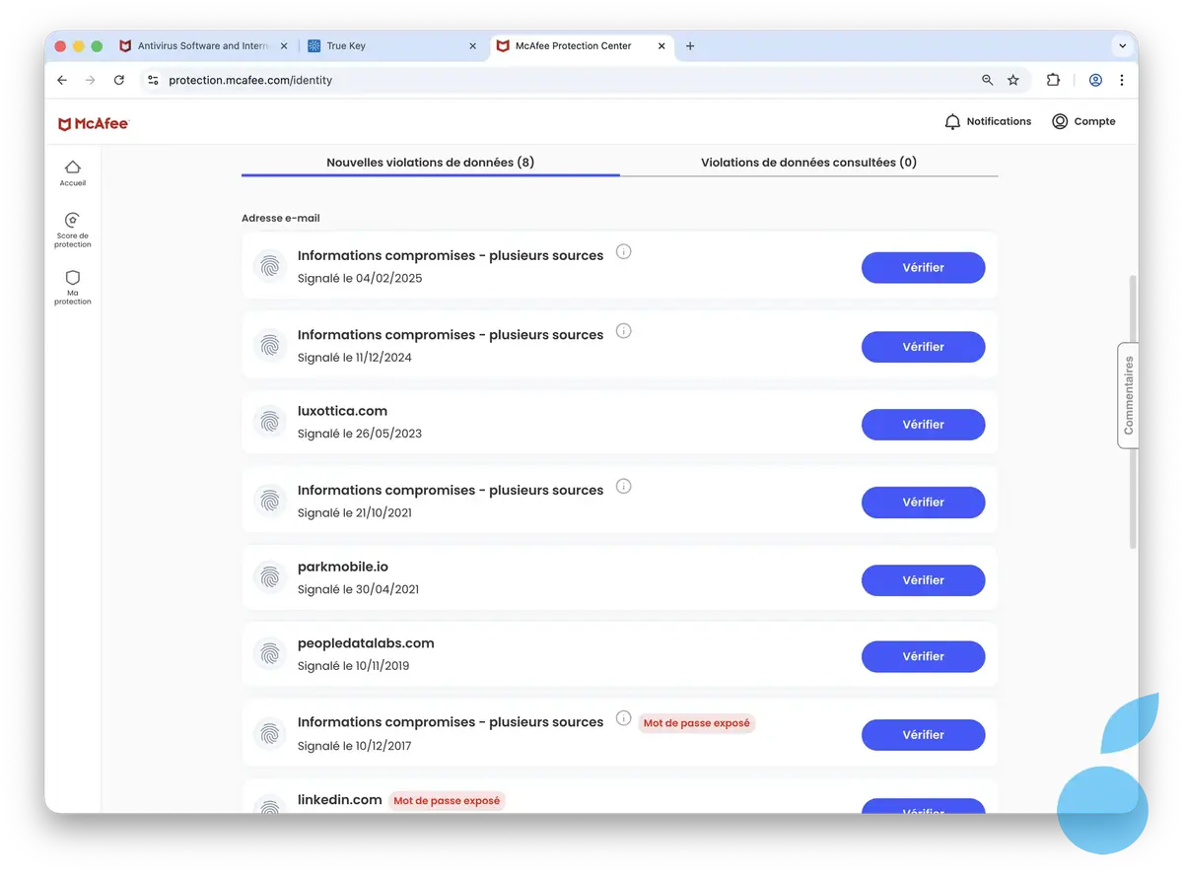Open Score de protection in the sidebar

[72, 229]
